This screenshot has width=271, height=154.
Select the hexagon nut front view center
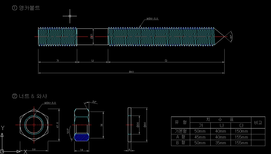pyautogui.click(x=34, y=125)
